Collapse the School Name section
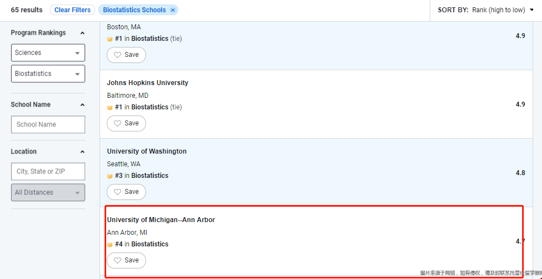The width and height of the screenshot is (542, 279). pyautogui.click(x=82, y=104)
